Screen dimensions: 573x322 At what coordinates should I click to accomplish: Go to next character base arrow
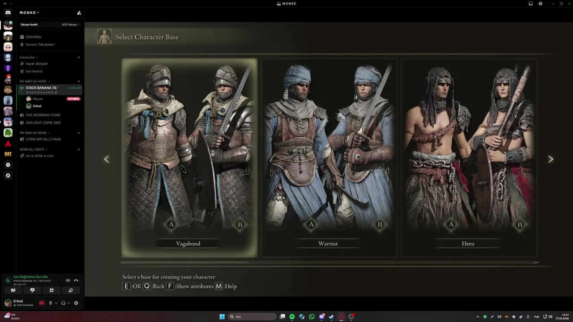551,159
